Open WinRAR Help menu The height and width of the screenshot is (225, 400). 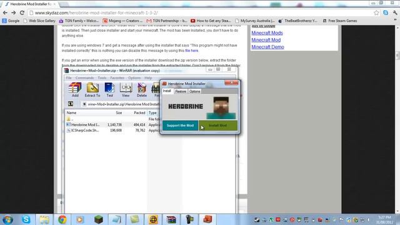(x=148, y=77)
